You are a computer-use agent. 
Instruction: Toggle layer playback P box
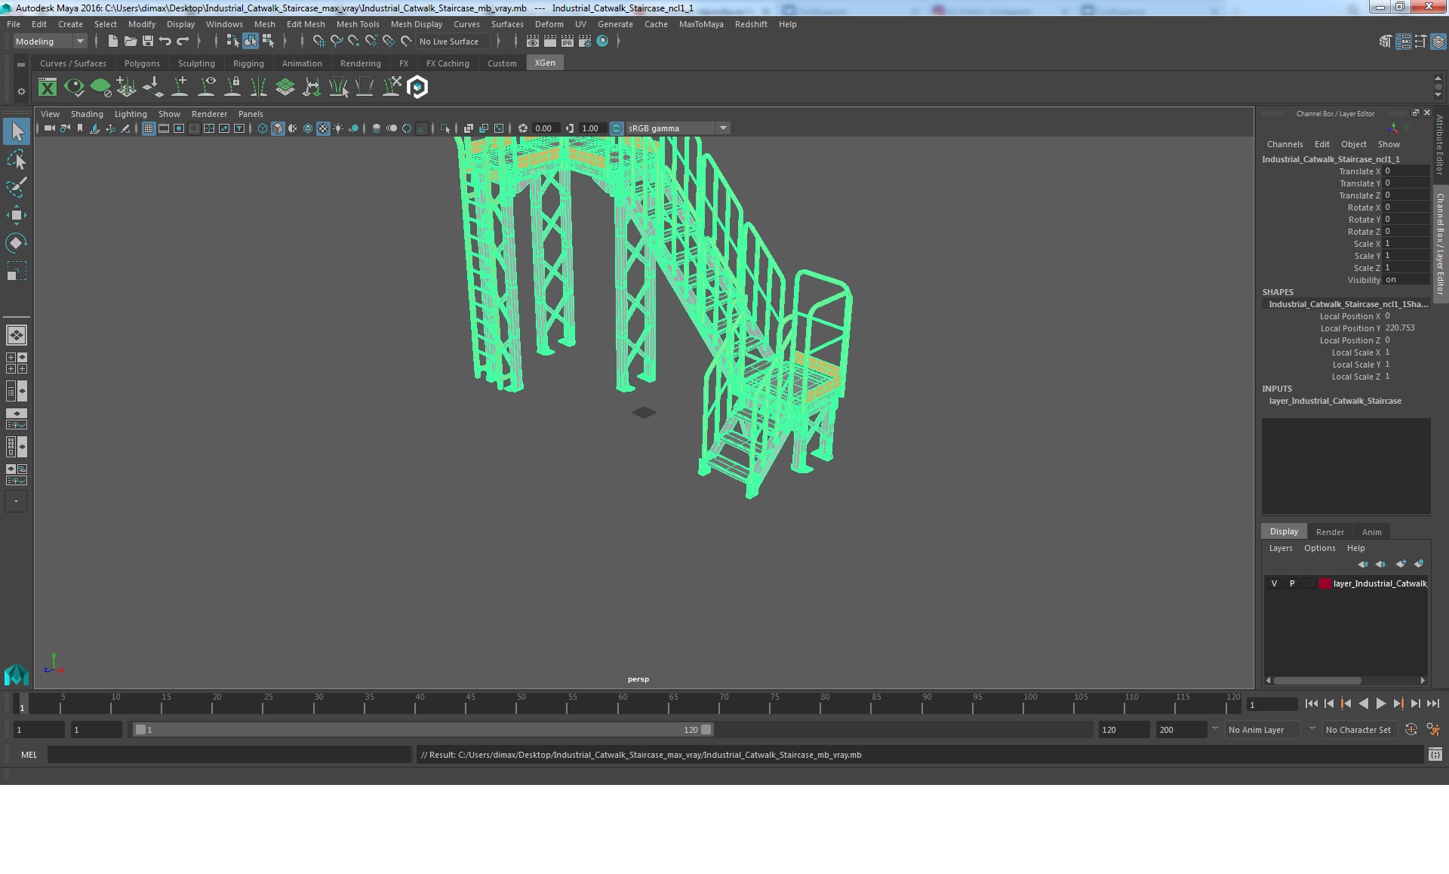(x=1292, y=583)
